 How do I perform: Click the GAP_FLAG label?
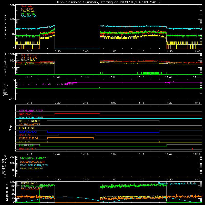pos(25,114)
